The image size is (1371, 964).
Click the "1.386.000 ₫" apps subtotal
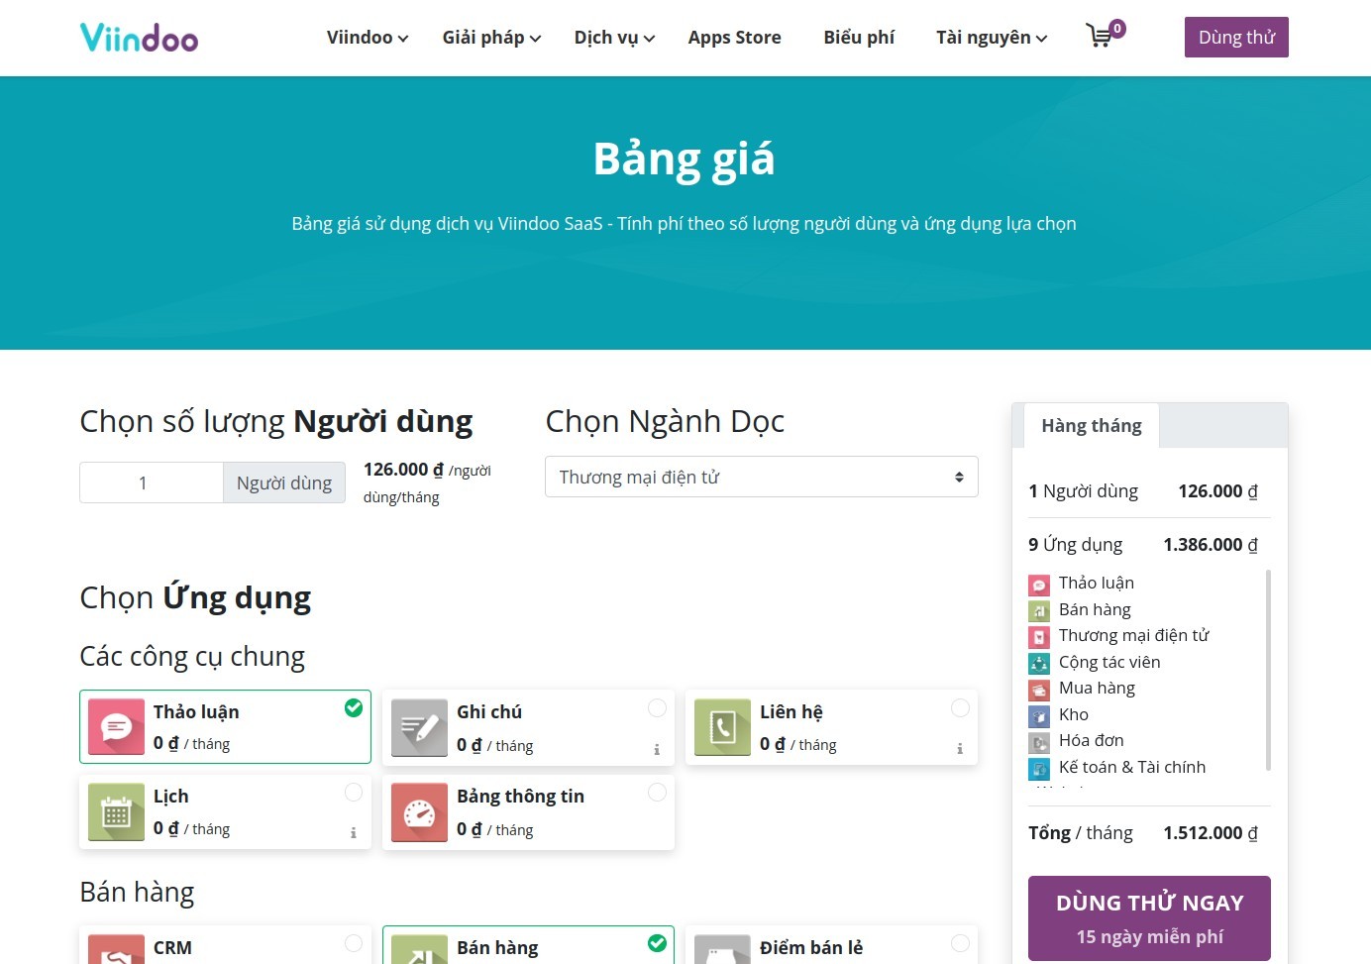tap(1211, 545)
